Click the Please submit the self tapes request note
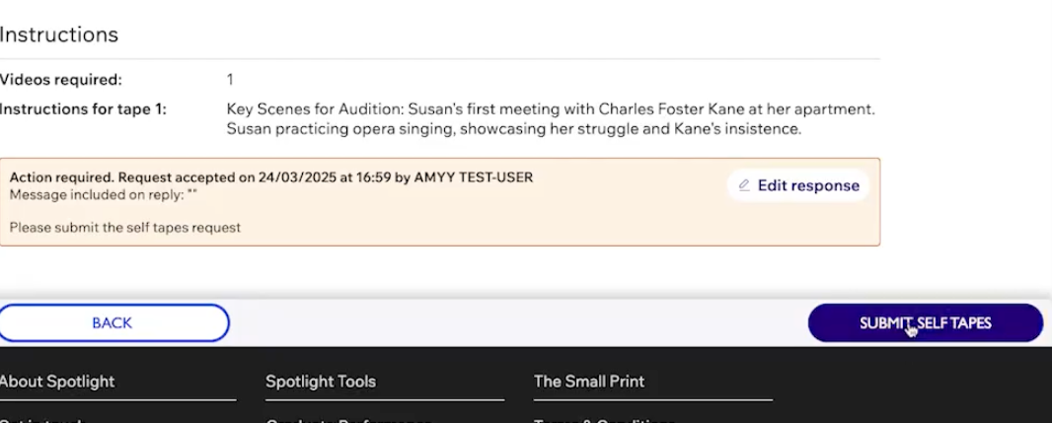 point(124,227)
